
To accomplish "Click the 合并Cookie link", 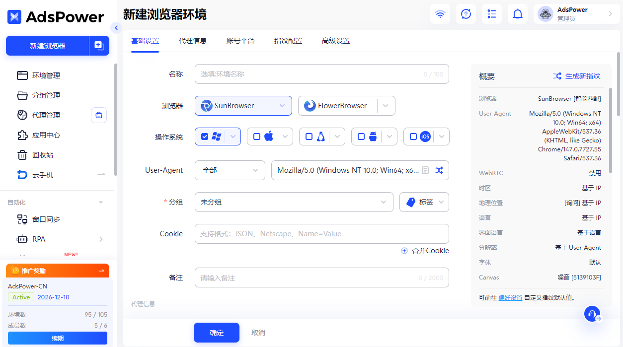I will click(431, 251).
